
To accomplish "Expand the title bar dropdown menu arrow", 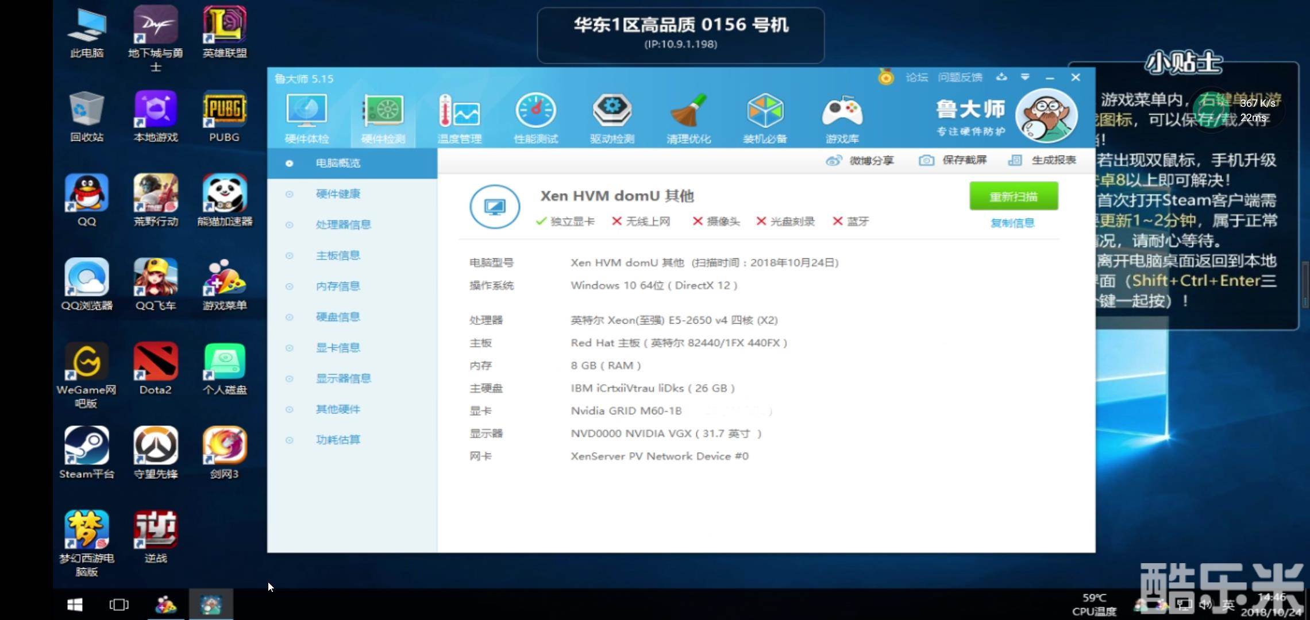I will [1025, 77].
